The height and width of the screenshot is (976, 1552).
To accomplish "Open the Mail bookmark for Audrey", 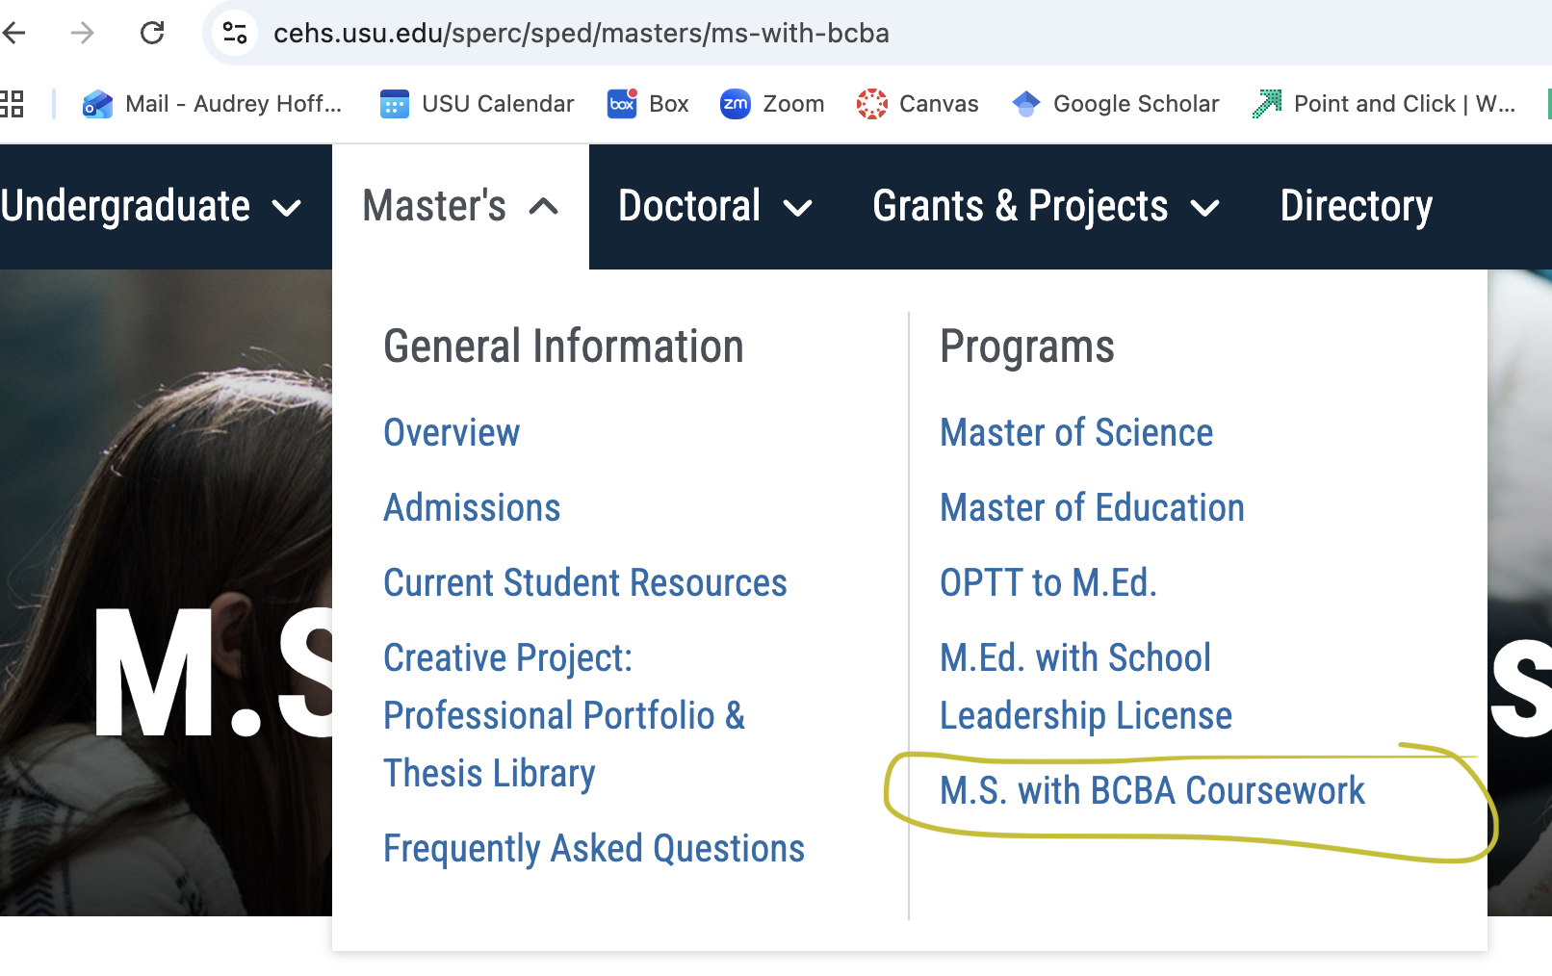I will pos(213,103).
